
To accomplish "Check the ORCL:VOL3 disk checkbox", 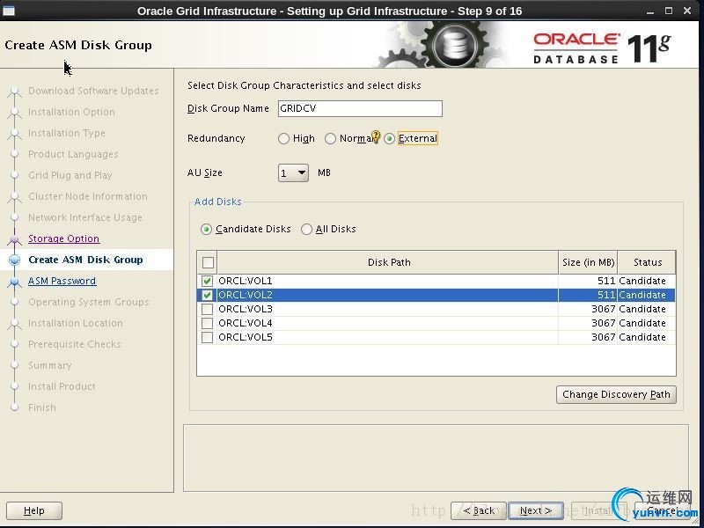I will coord(207,309).
